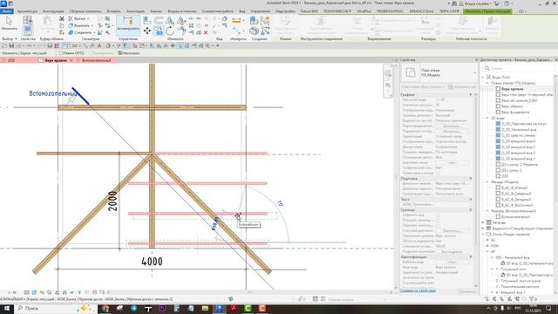The image size is (558, 314).
Task: Select the 2000 dimension text
Action: (x=112, y=201)
